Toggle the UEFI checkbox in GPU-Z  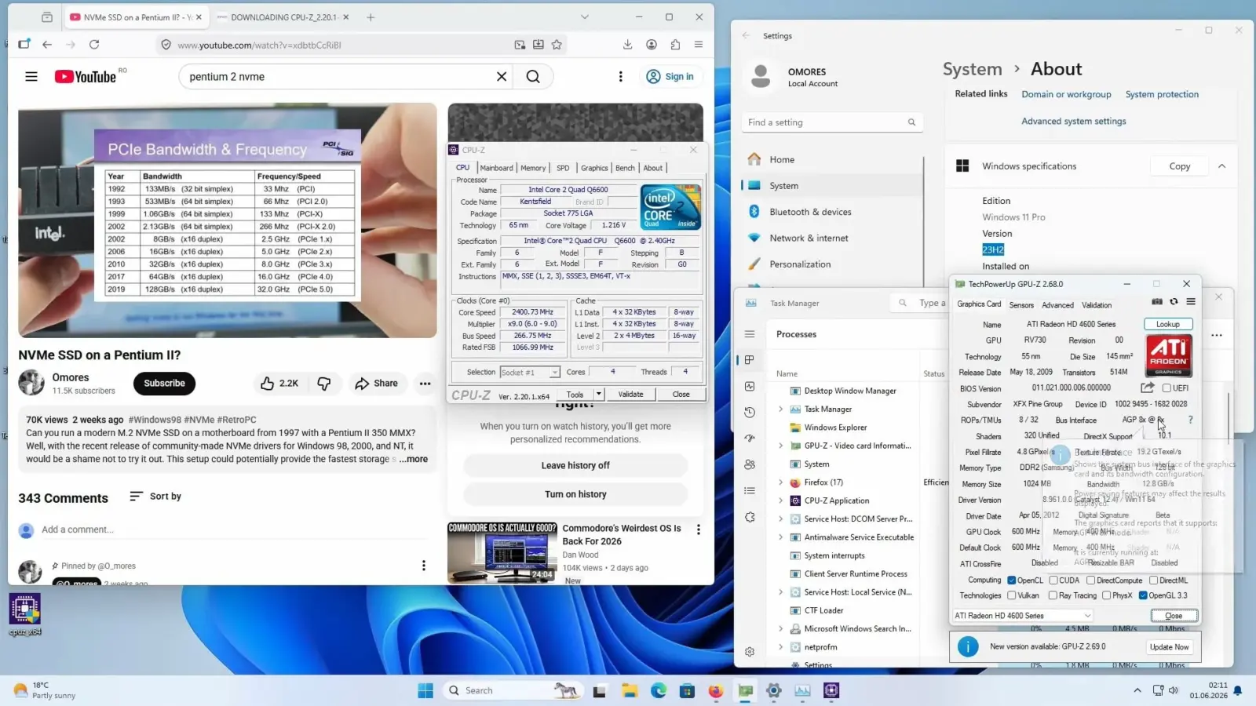click(1167, 388)
